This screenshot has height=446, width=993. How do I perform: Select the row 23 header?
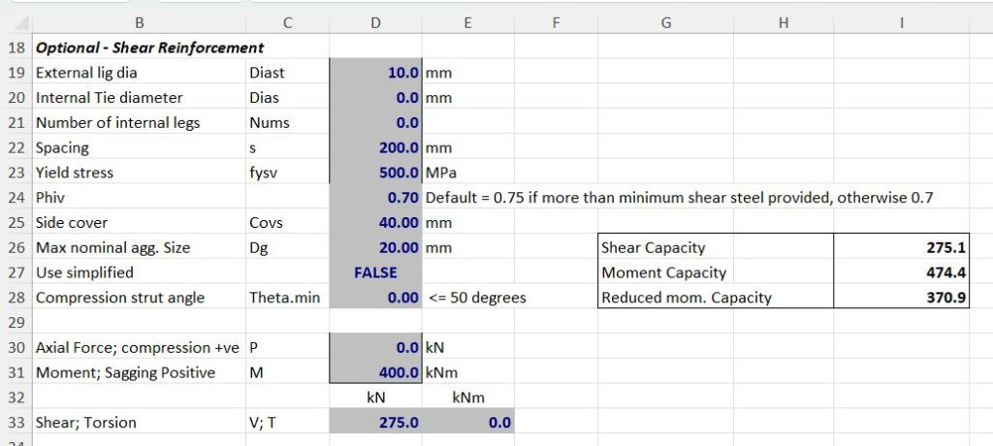point(16,173)
